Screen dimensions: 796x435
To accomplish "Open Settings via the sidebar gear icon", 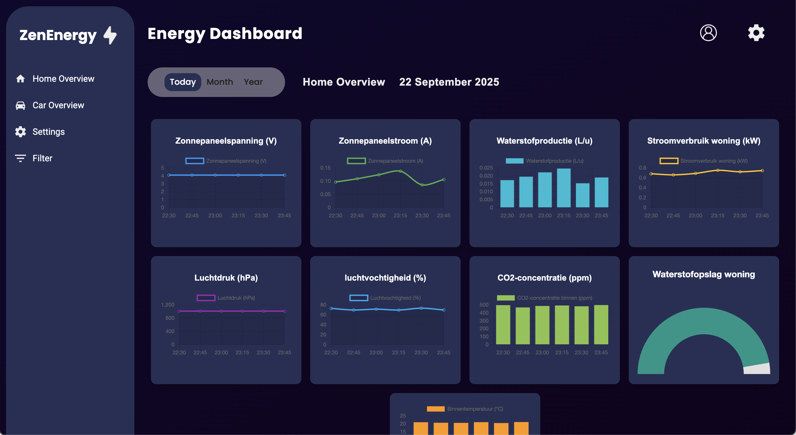I will [20, 131].
